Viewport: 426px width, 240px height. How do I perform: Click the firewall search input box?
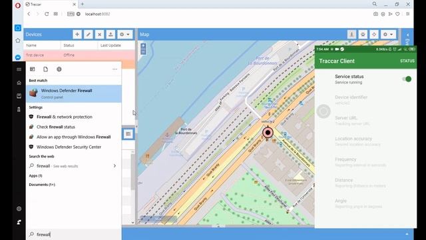[74, 234]
